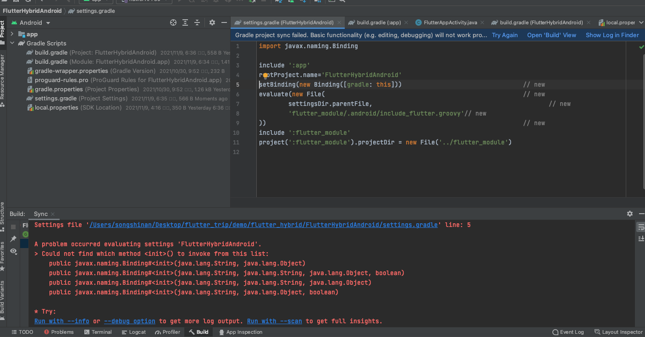Open the Event Log
The image size is (645, 337).
[568, 332]
